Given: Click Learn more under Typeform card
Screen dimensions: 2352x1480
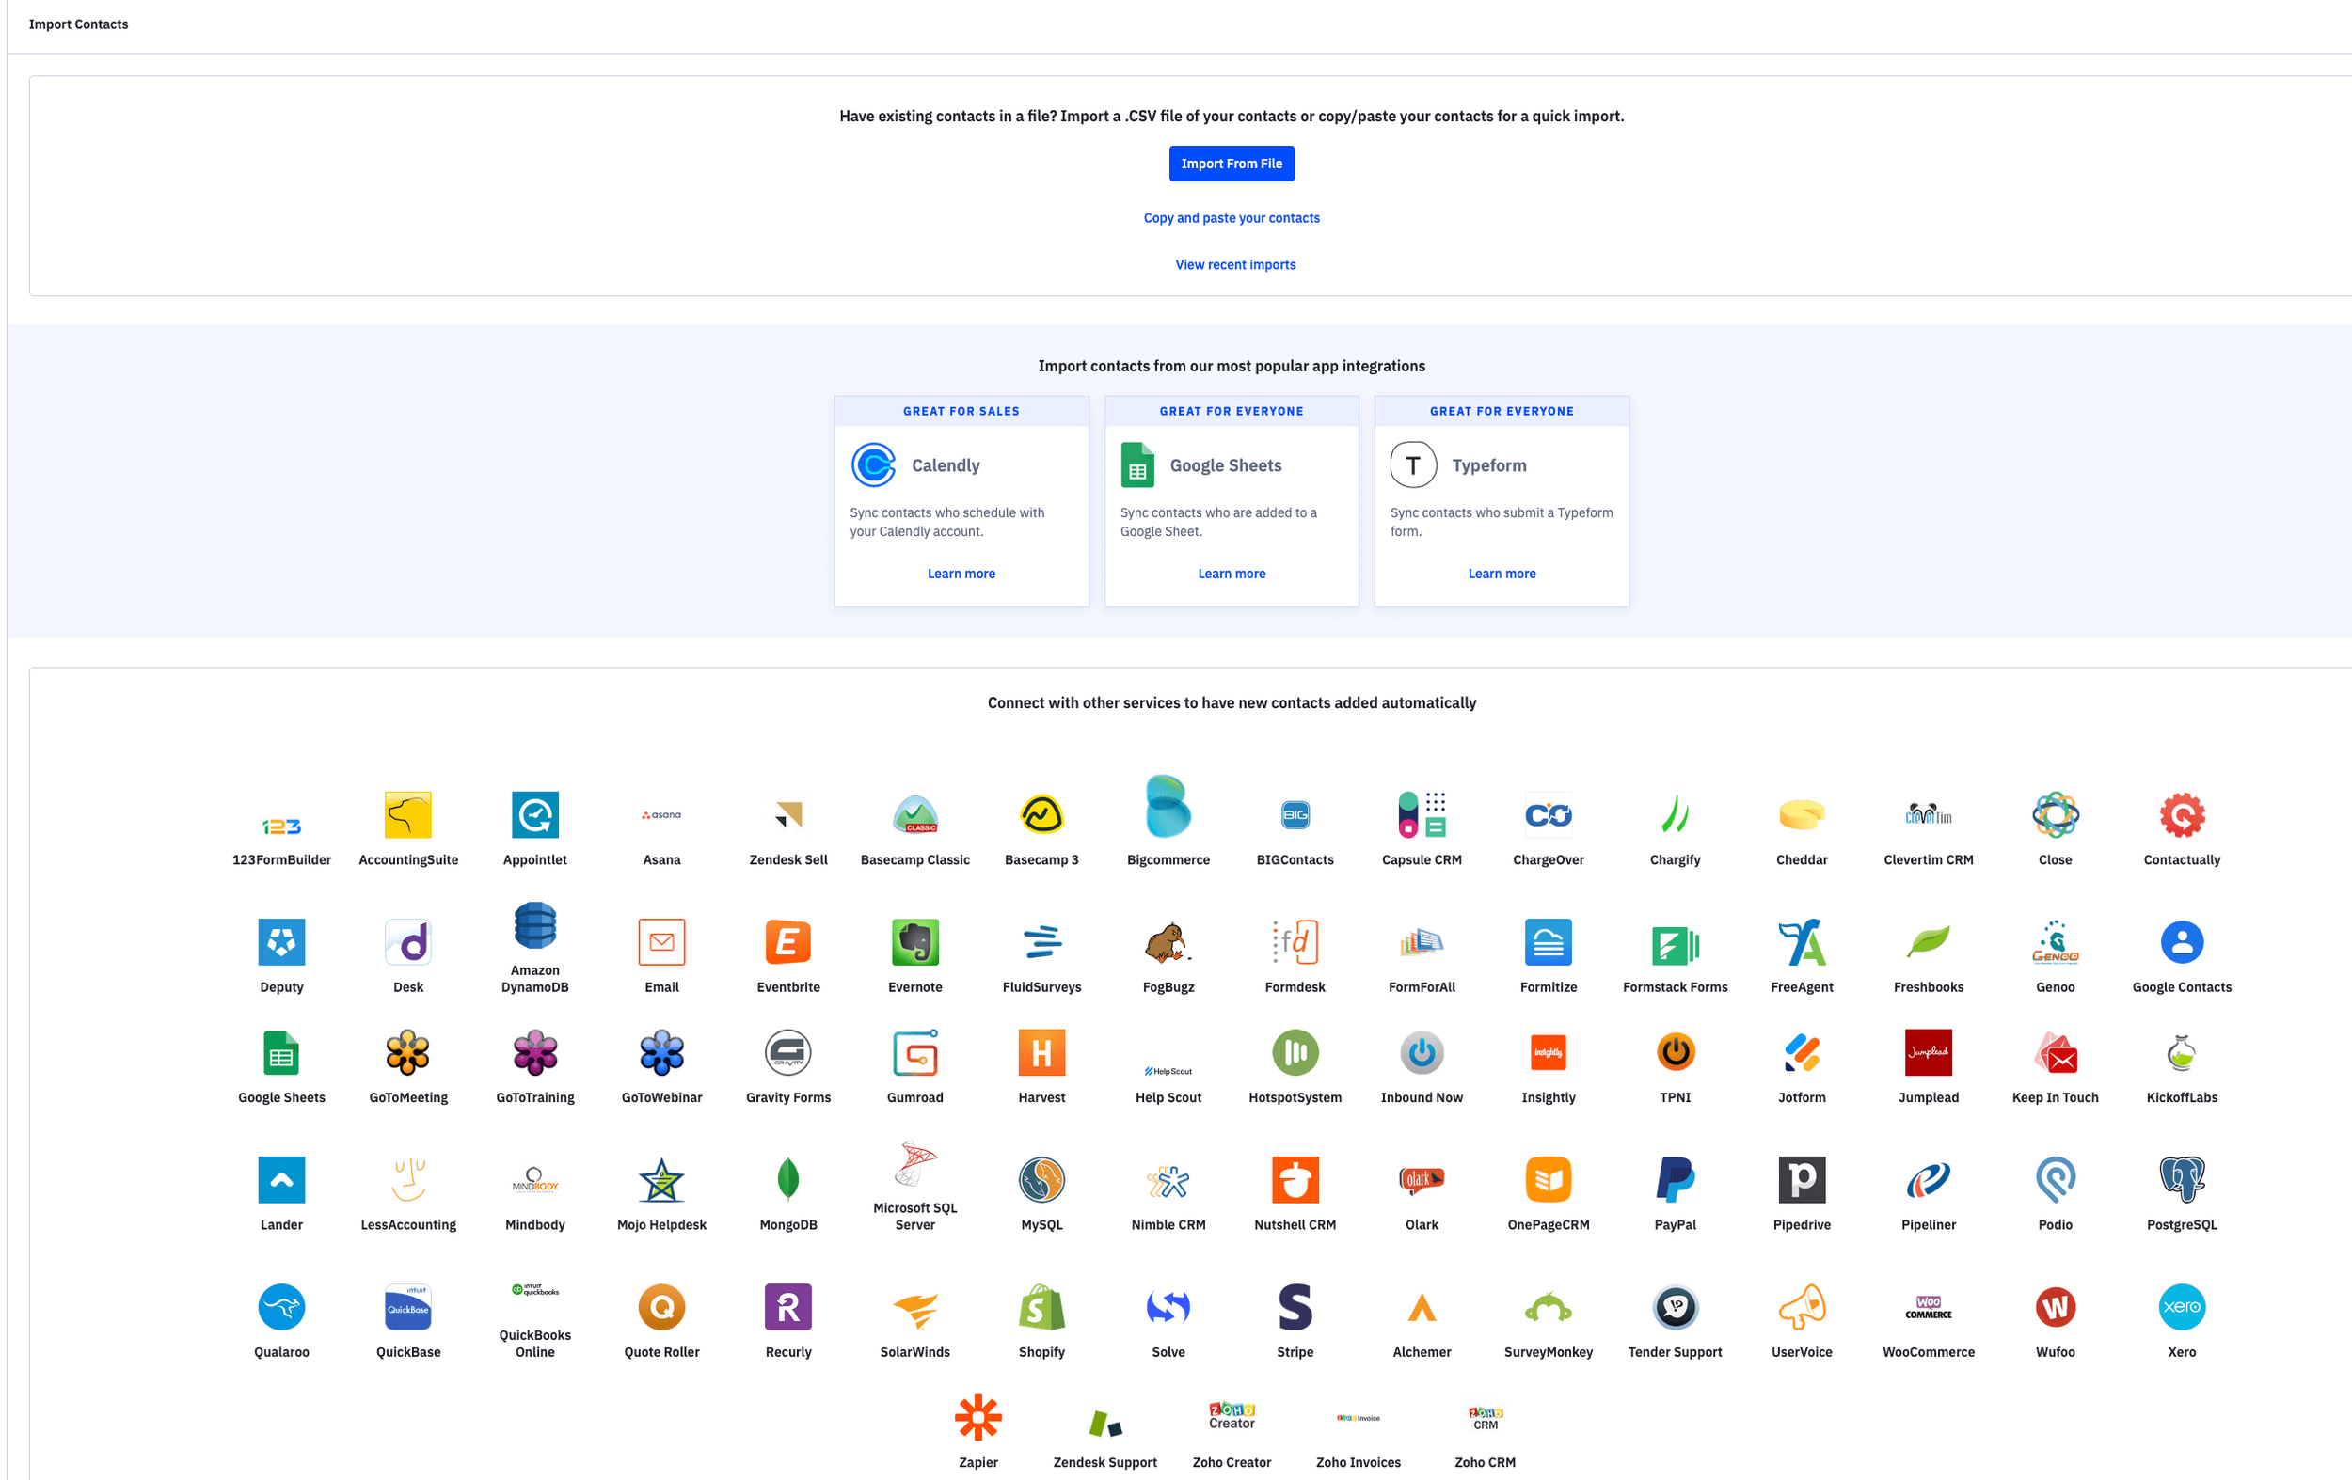Looking at the screenshot, I should tap(1502, 573).
